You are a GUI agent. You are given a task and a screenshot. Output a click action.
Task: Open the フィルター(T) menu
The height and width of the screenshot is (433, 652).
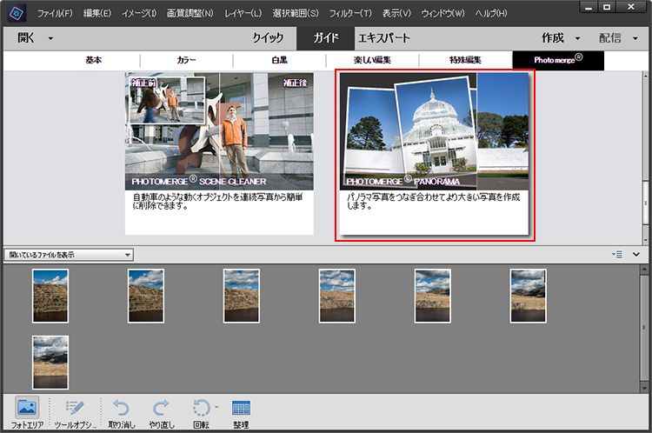[x=350, y=13]
